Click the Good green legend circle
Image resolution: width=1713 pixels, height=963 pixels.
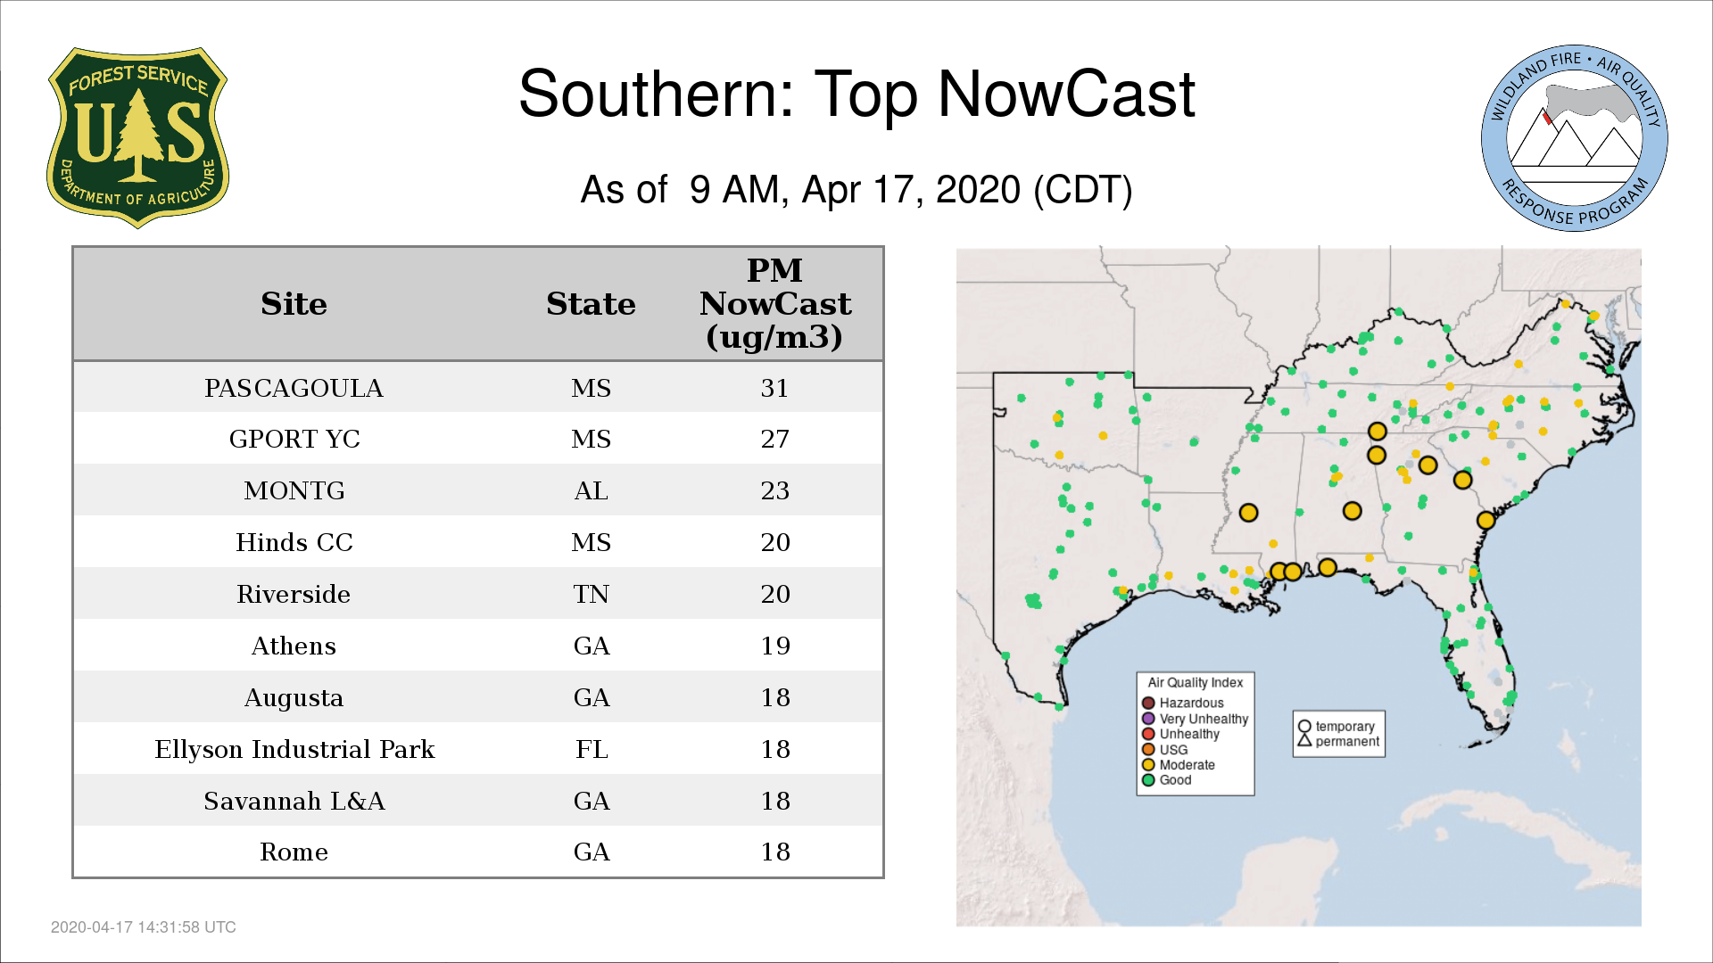point(1148,780)
